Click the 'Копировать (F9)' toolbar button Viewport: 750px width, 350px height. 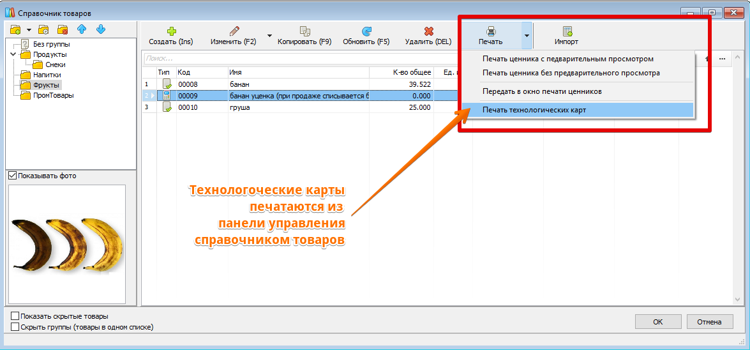tap(304, 36)
